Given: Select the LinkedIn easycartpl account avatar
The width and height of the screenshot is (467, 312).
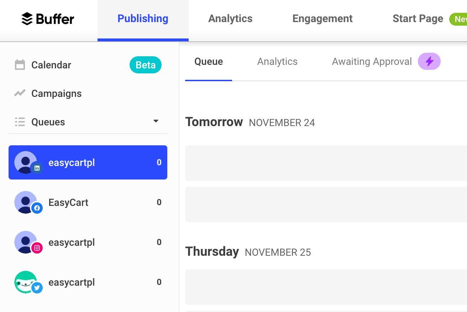Looking at the screenshot, I should coord(26,162).
